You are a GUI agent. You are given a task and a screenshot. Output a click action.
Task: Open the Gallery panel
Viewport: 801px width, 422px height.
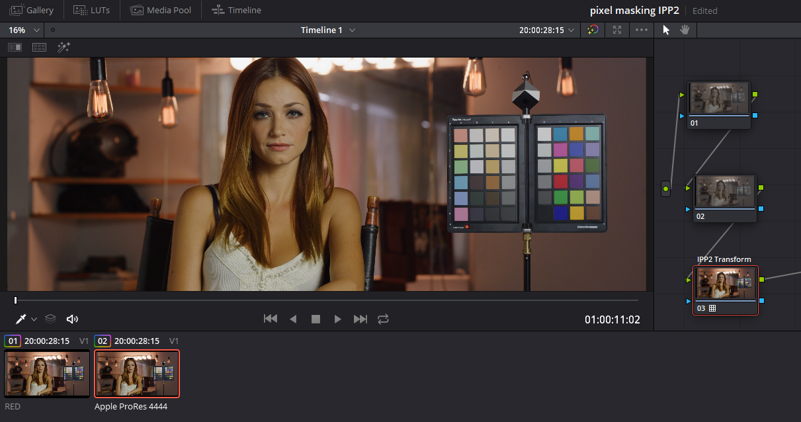(32, 10)
